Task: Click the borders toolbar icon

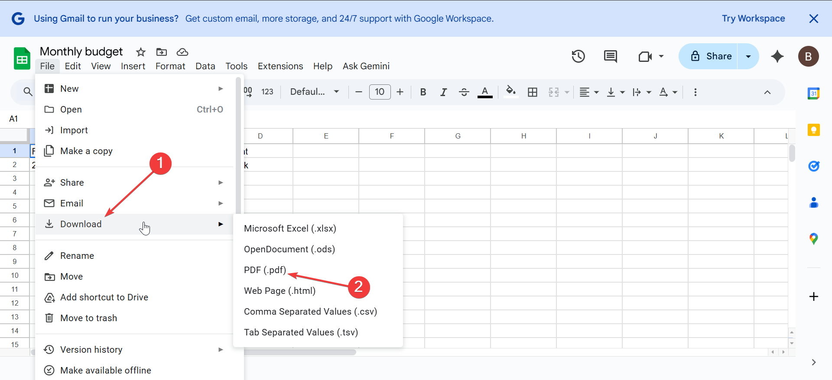Action: pyautogui.click(x=532, y=92)
